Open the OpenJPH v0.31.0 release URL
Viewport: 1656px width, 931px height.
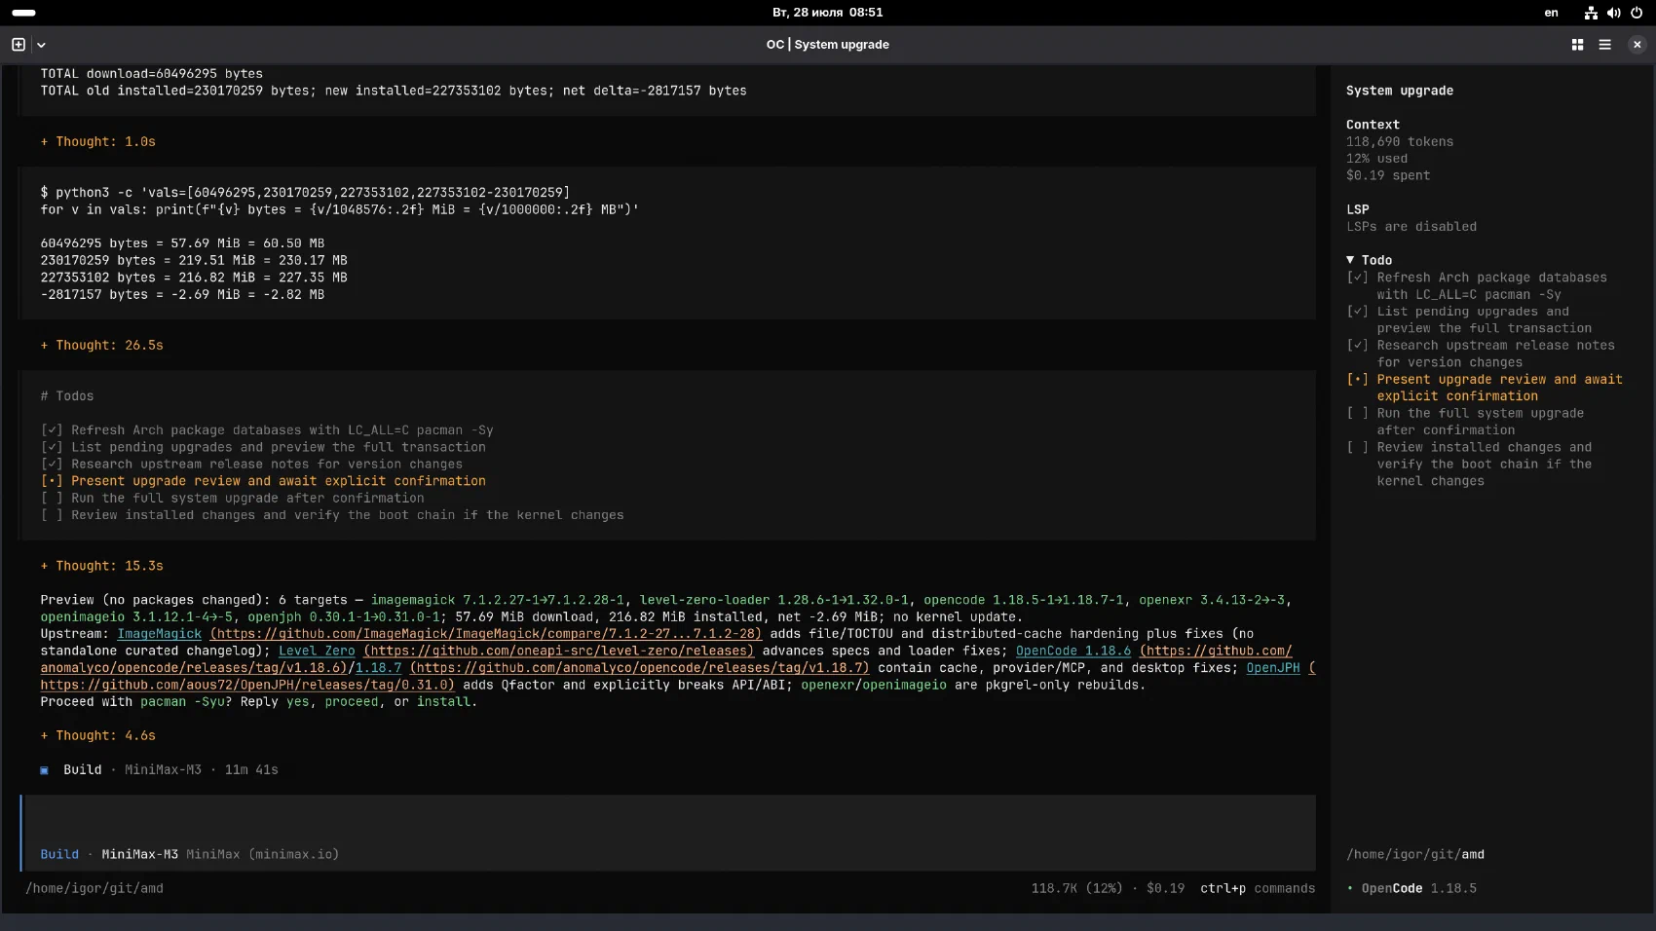tap(247, 685)
